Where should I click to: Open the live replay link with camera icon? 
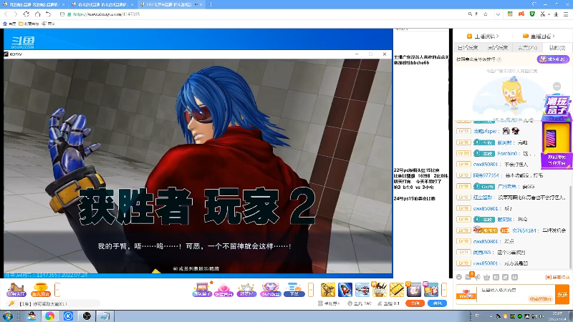point(539,36)
